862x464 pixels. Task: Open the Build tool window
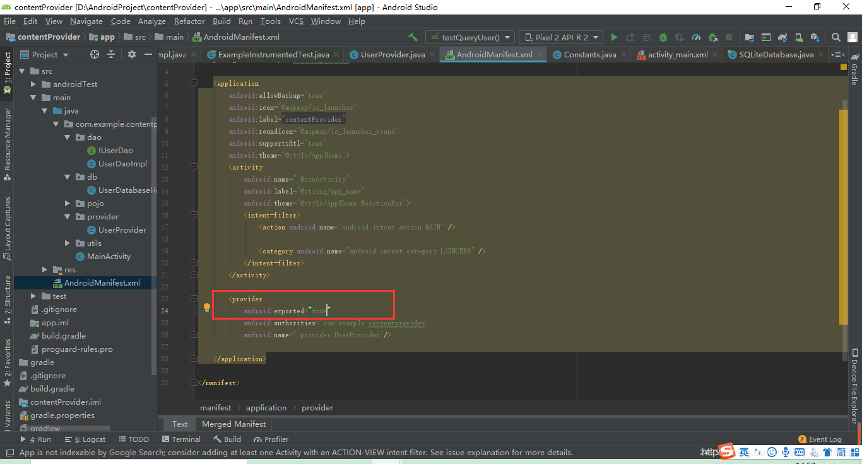click(x=227, y=439)
